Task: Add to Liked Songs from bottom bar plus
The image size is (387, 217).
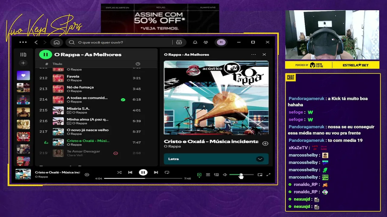Action: [x=87, y=175]
